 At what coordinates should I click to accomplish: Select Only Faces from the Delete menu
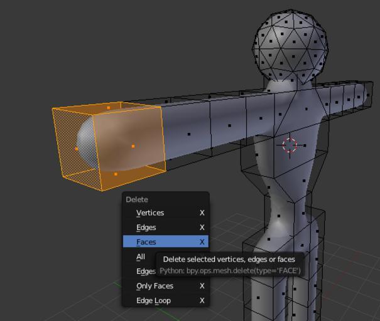point(155,286)
